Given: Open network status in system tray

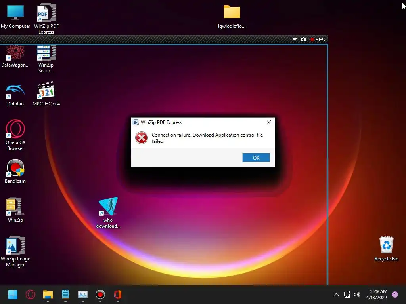Looking at the screenshot, I should (347, 294).
